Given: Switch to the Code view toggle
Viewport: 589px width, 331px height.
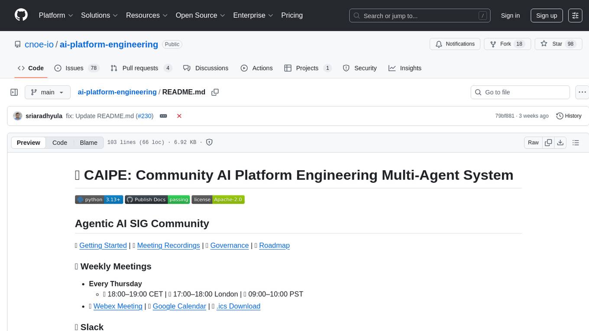Looking at the screenshot, I should tap(60, 143).
